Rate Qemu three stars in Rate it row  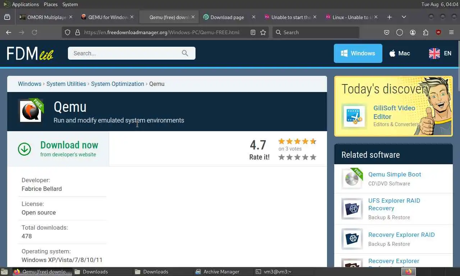[297, 157]
